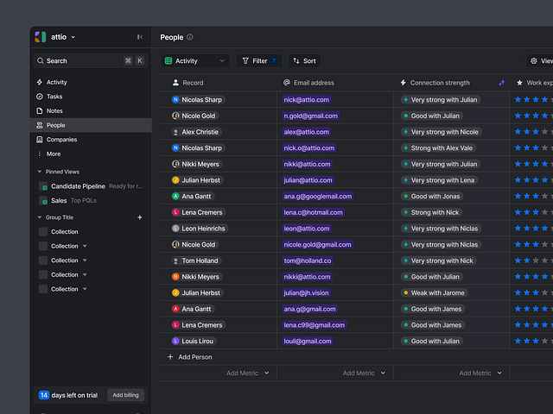Toggle the third Collection checkbox
This screenshot has width=553, height=414.
(43, 260)
